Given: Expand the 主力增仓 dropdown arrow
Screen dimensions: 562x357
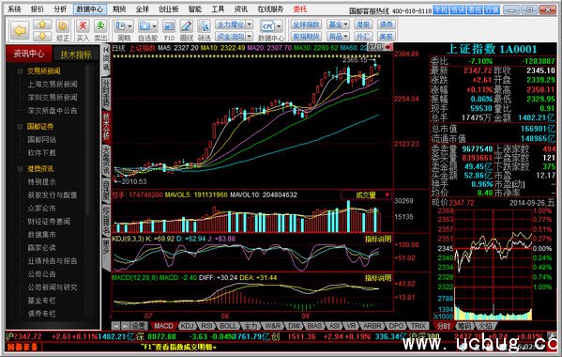Looking at the screenshot, I should (x=250, y=24).
